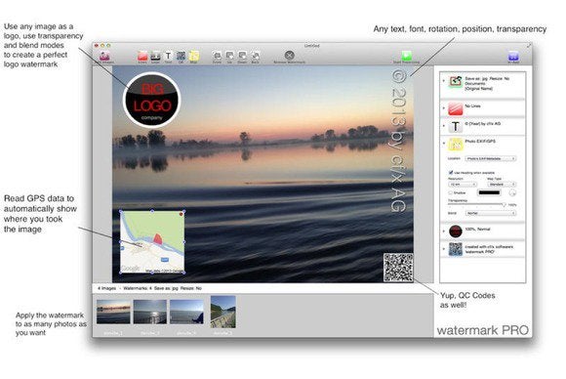Image resolution: width=566 pixels, height=379 pixels.
Task: Expand the 100%, Normal logo section
Action: (444, 231)
